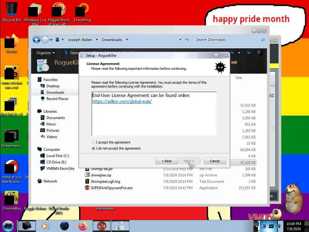Viewport: 309px width, 232px height.
Task: Open the Documents library
Action: click(56, 118)
